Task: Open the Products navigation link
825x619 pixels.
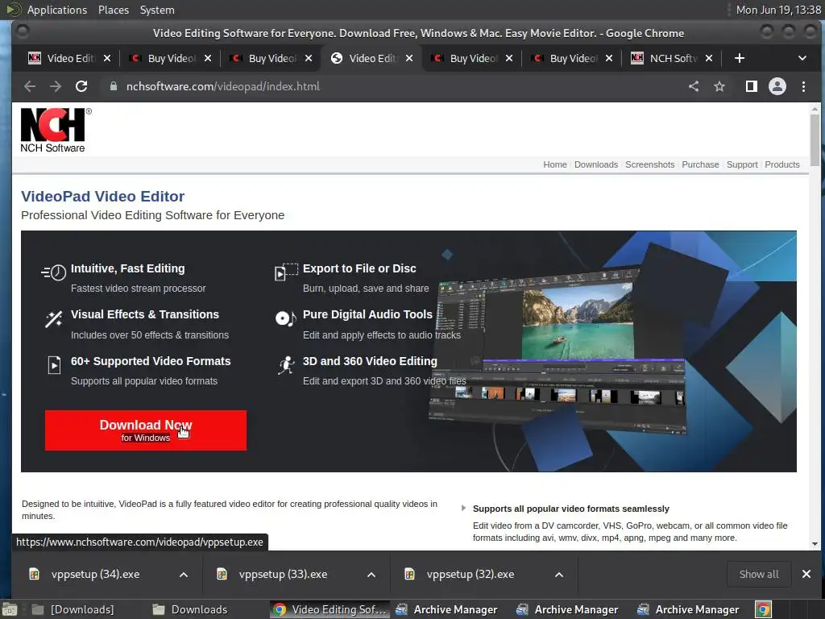Action: pos(781,164)
